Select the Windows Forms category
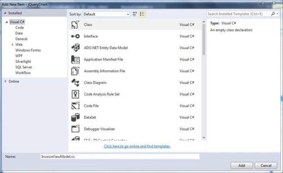283x173 pixels. pos(28,50)
